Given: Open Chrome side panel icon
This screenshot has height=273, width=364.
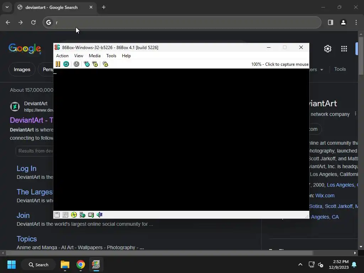Looking at the screenshot, I should pyautogui.click(x=331, y=22).
